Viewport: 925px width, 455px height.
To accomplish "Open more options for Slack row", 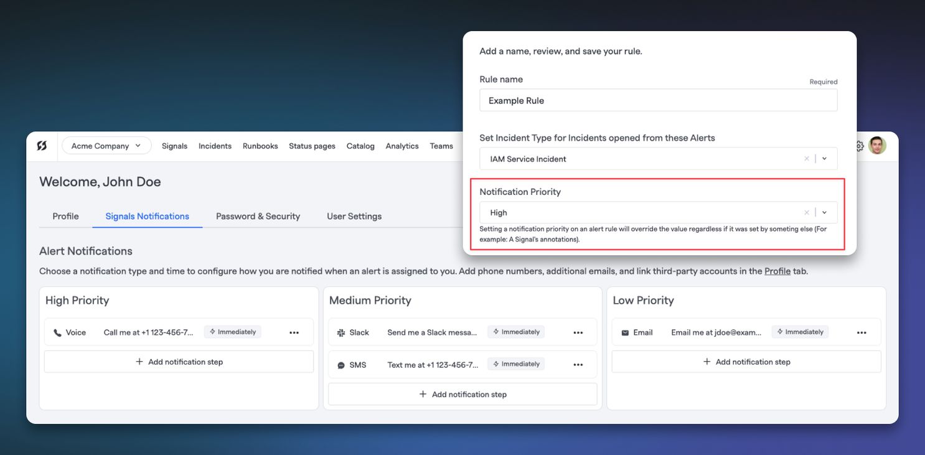I will pos(578,332).
